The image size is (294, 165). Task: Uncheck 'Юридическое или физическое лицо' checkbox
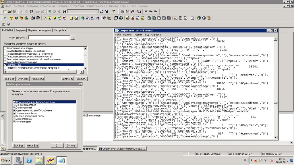click(14, 102)
